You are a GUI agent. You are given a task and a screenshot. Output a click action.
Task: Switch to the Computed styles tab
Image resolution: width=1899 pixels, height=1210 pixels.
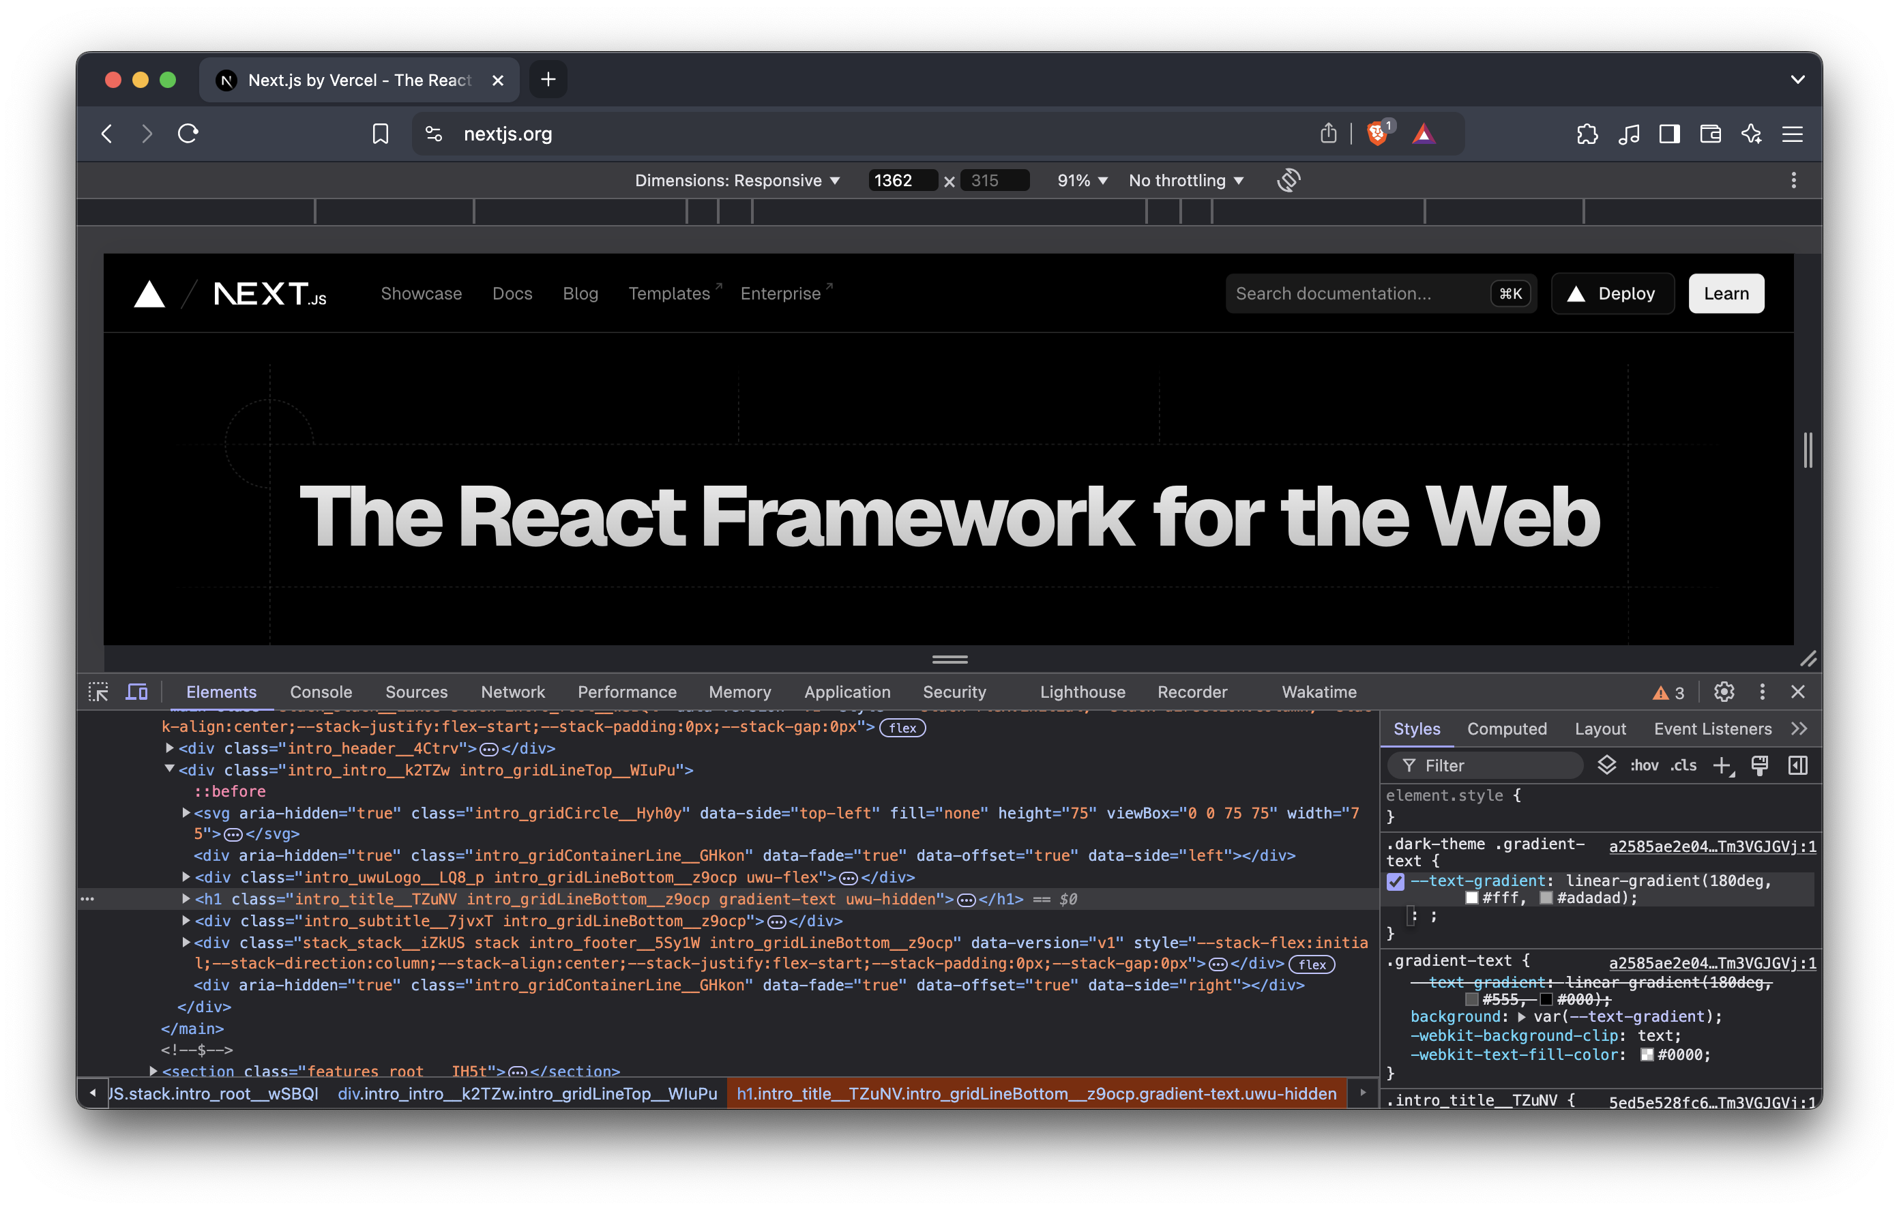1506,729
